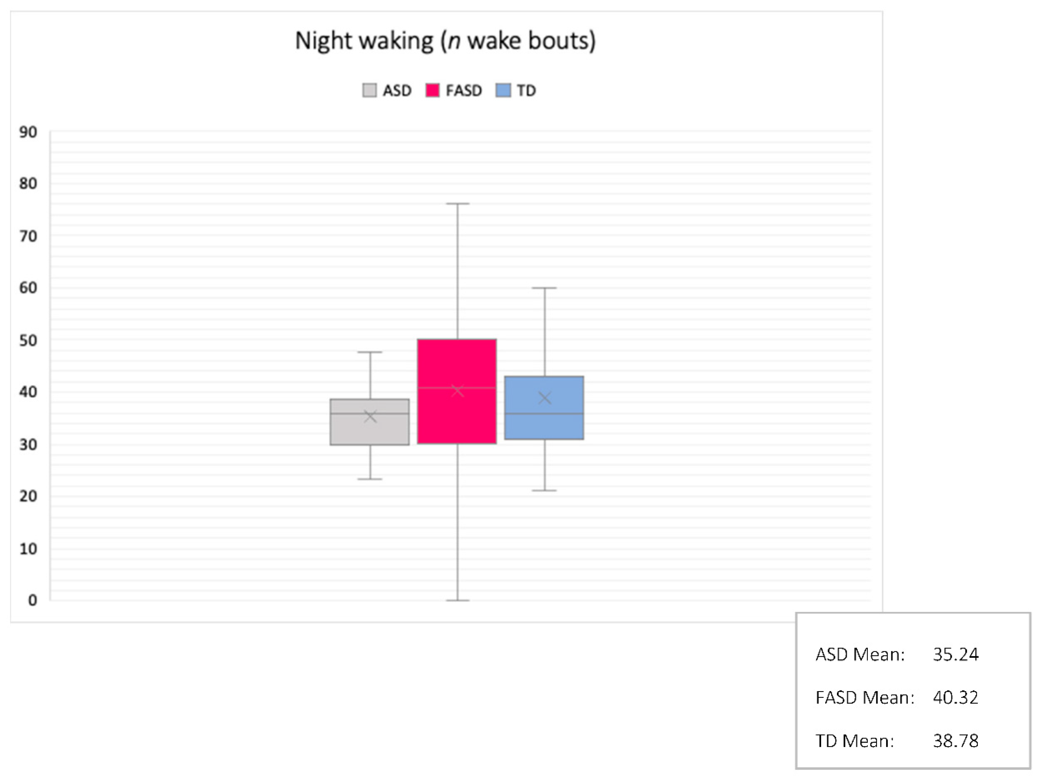Select the pink FASD box plot
The image size is (1039, 781).
(x=457, y=391)
